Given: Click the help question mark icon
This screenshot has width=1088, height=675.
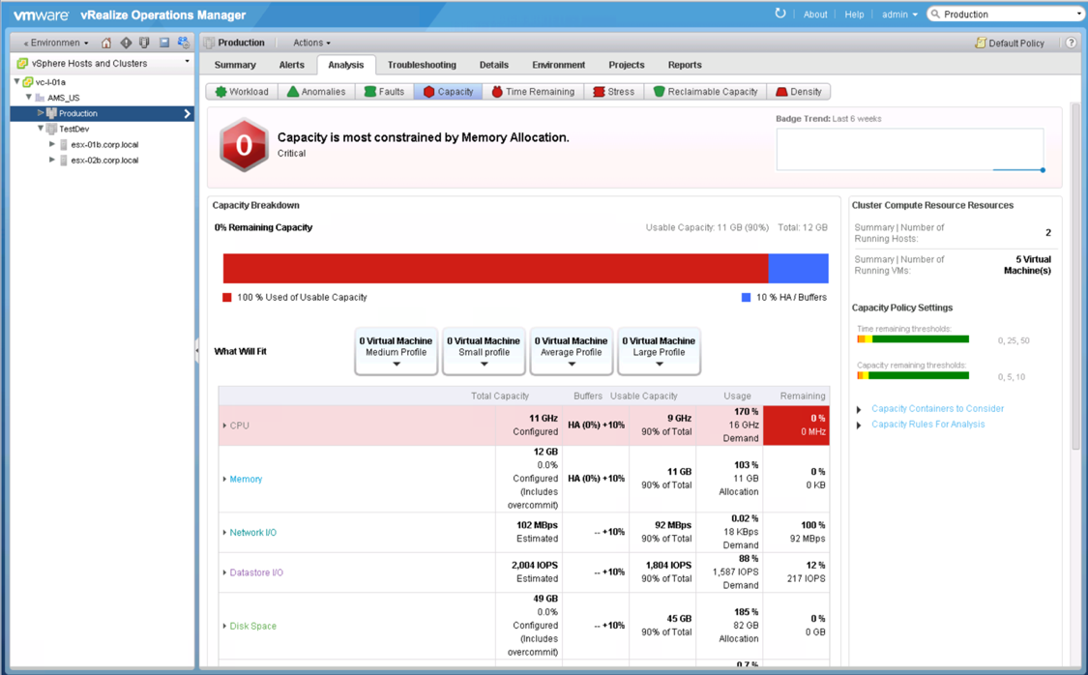Looking at the screenshot, I should [1071, 44].
